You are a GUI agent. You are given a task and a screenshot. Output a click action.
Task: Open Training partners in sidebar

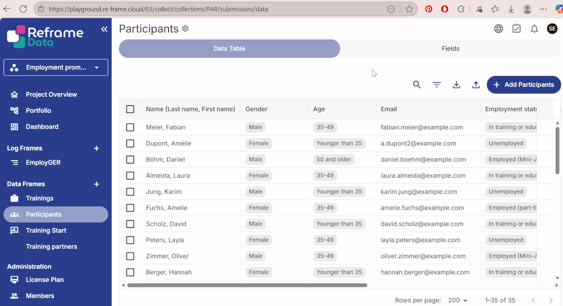click(51, 247)
